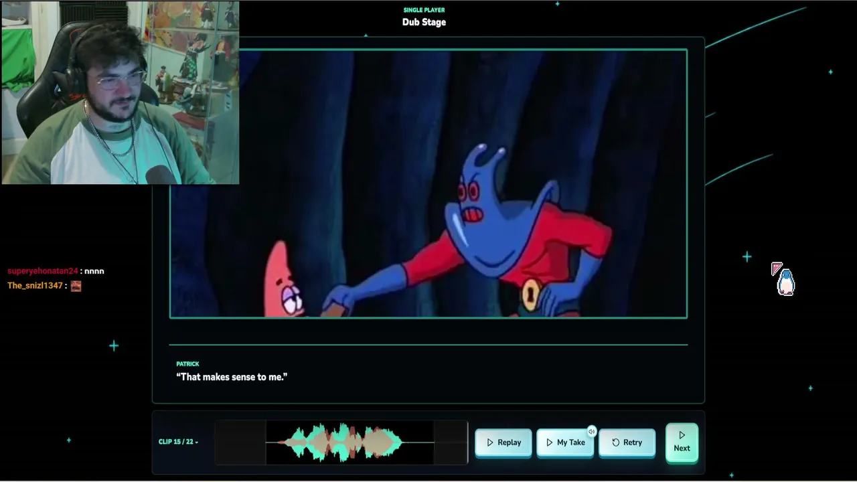Click the emote in The_snizl1347's message

[76, 286]
